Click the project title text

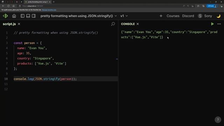[77, 16]
